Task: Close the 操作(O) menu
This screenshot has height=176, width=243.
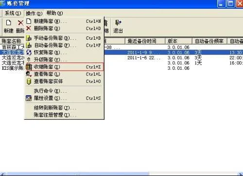Action: (34, 13)
